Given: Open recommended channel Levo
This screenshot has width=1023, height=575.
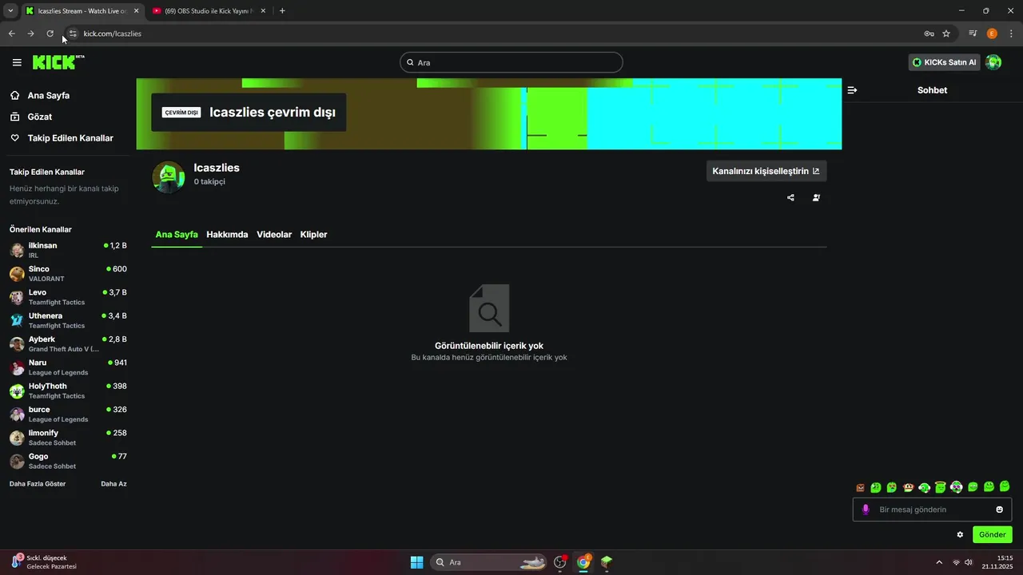Looking at the screenshot, I should point(68,297).
